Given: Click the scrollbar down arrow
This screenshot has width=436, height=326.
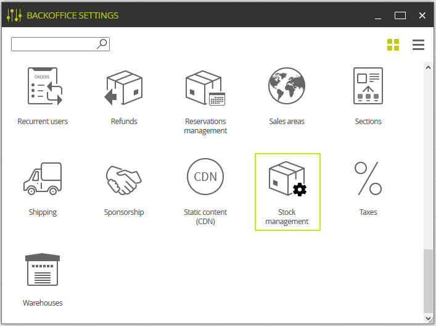Looking at the screenshot, I should [428, 318].
